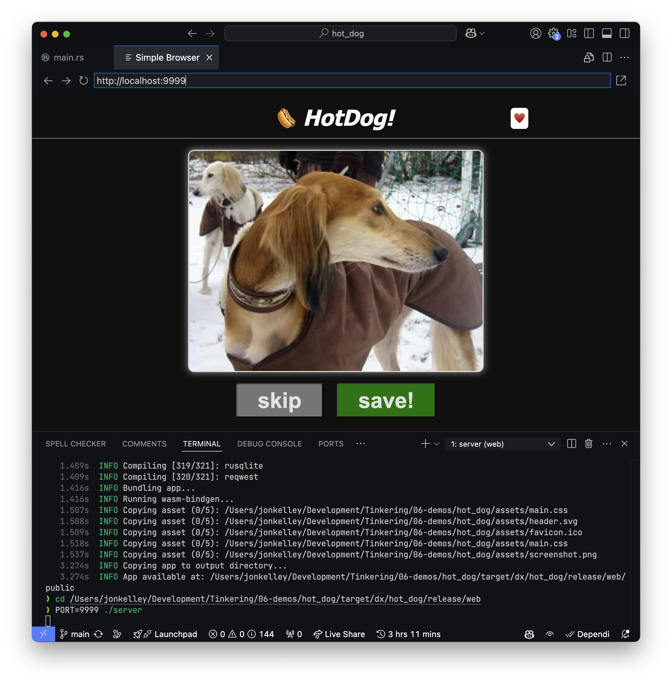This screenshot has width=672, height=684.
Task: Toggle the bottom panel visibility
Action: point(607,34)
